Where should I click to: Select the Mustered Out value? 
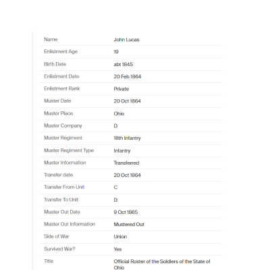tap(129, 224)
